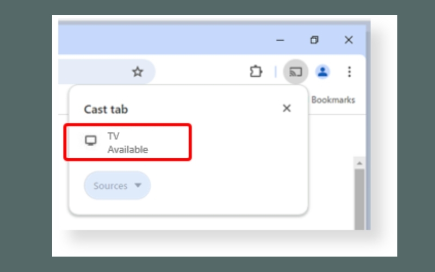Close the Cast tab popup
The image size is (435, 272).
[x=287, y=108]
